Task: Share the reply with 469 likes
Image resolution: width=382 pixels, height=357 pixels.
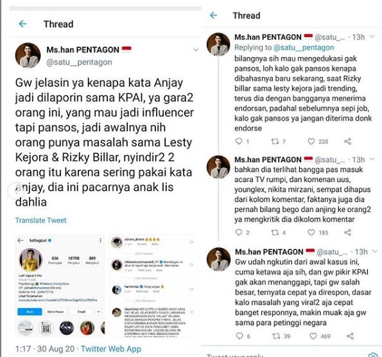Action: click(350, 336)
